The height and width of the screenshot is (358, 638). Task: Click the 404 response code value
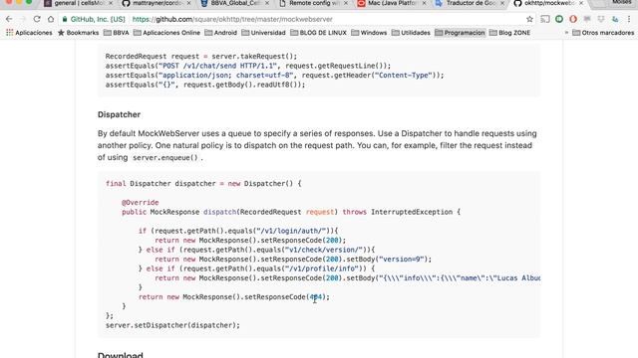click(316, 296)
